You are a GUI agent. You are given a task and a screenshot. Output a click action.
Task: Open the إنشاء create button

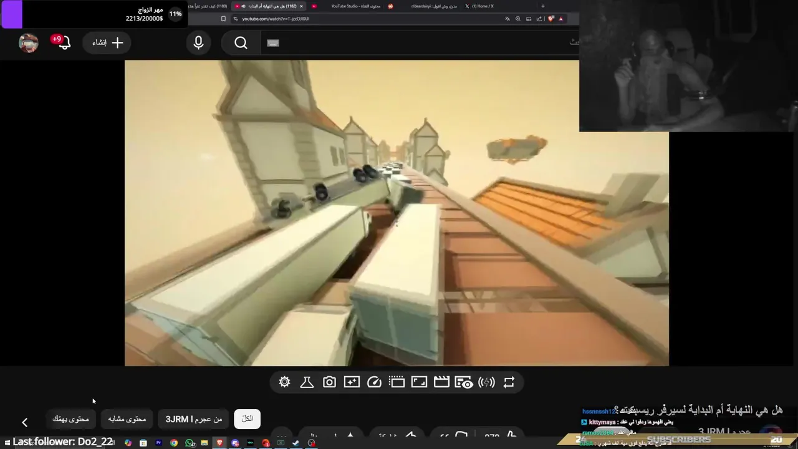click(107, 42)
